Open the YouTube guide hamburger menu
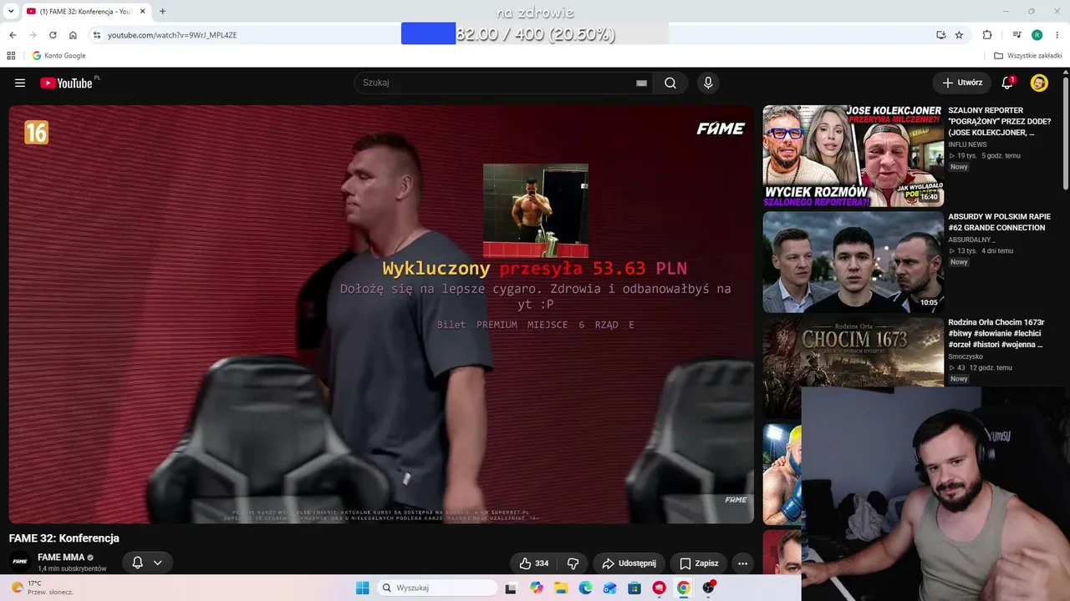This screenshot has width=1070, height=601. pos(20,83)
